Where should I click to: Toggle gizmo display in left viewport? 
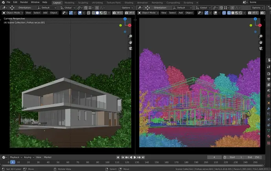[x=71, y=13]
